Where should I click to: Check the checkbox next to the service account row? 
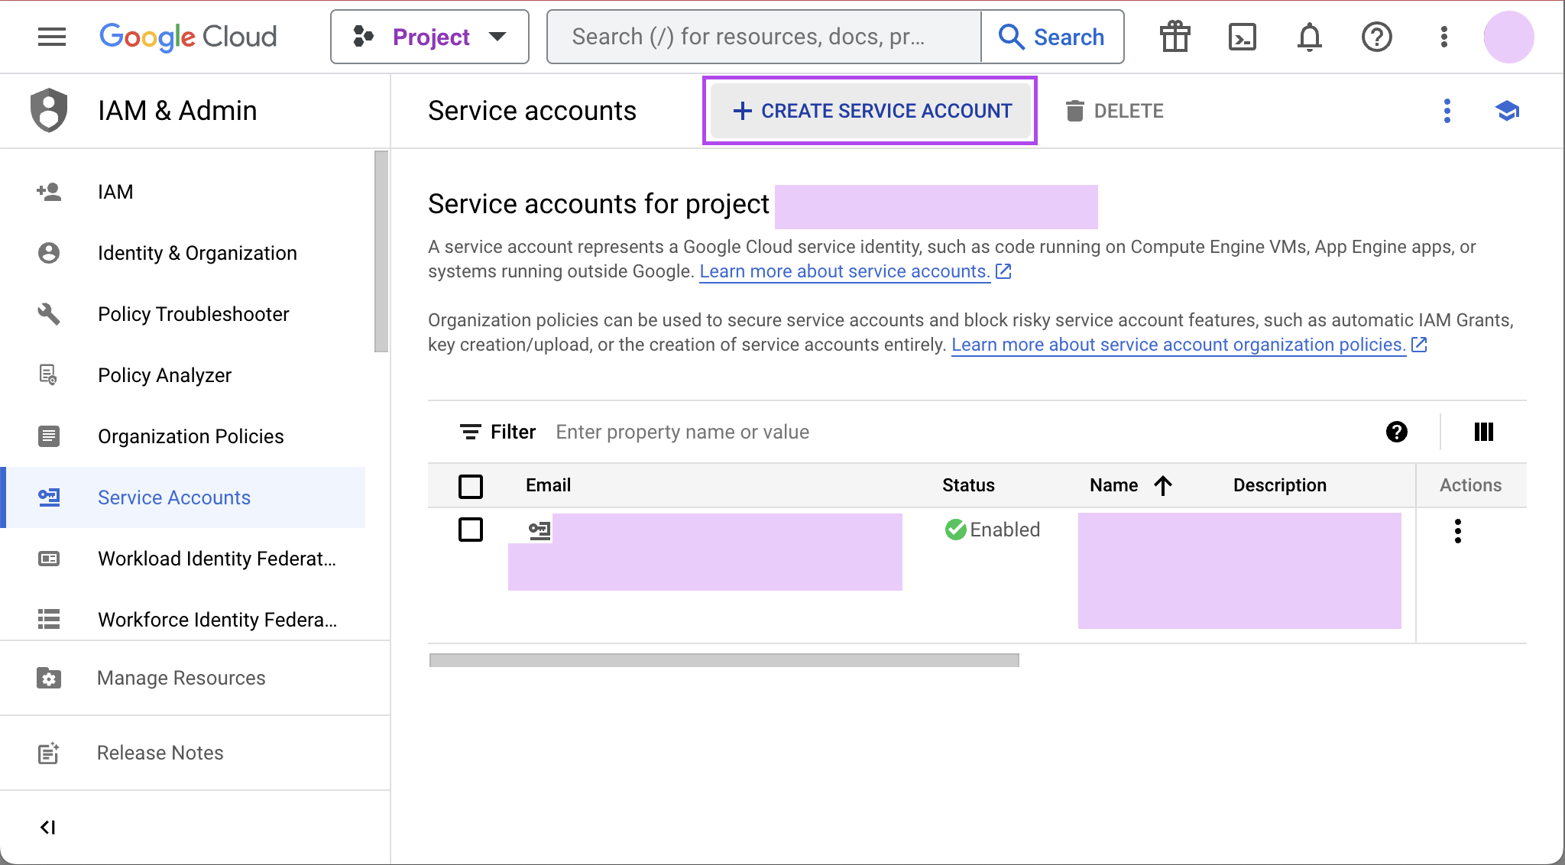tap(471, 530)
